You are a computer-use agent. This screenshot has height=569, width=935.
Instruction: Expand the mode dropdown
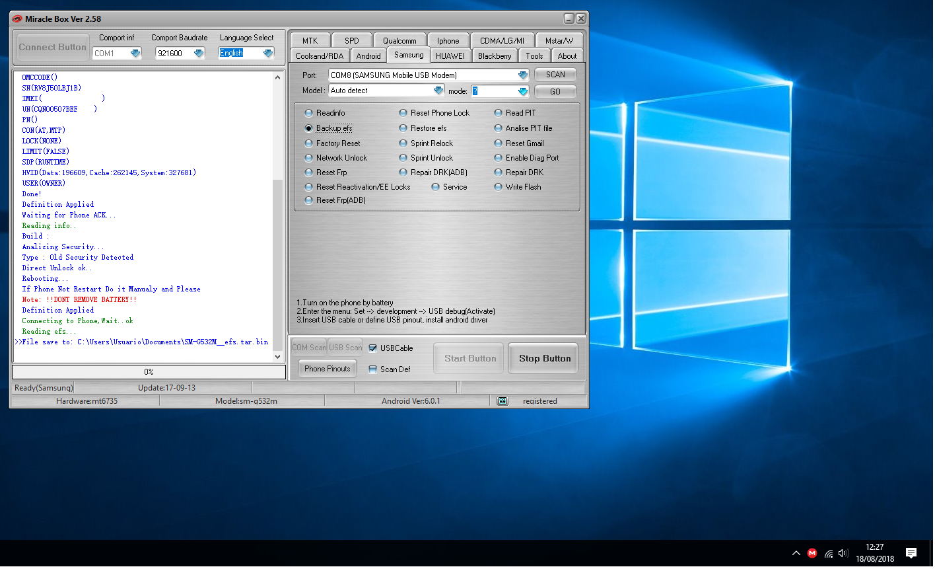[x=523, y=91]
